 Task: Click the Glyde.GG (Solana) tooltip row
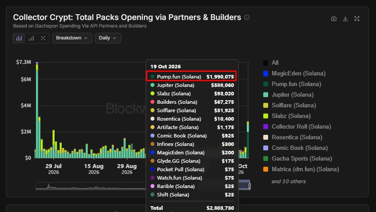coord(192,161)
